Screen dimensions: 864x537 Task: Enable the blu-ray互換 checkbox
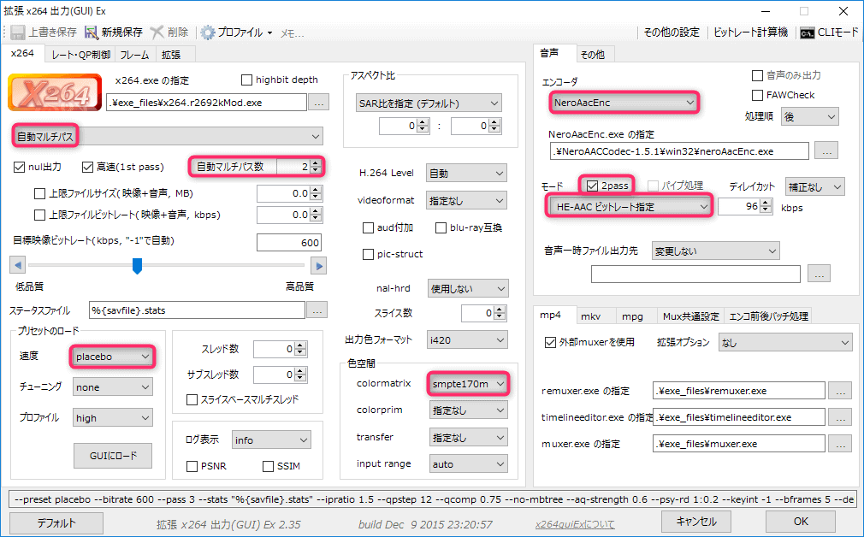click(x=441, y=227)
